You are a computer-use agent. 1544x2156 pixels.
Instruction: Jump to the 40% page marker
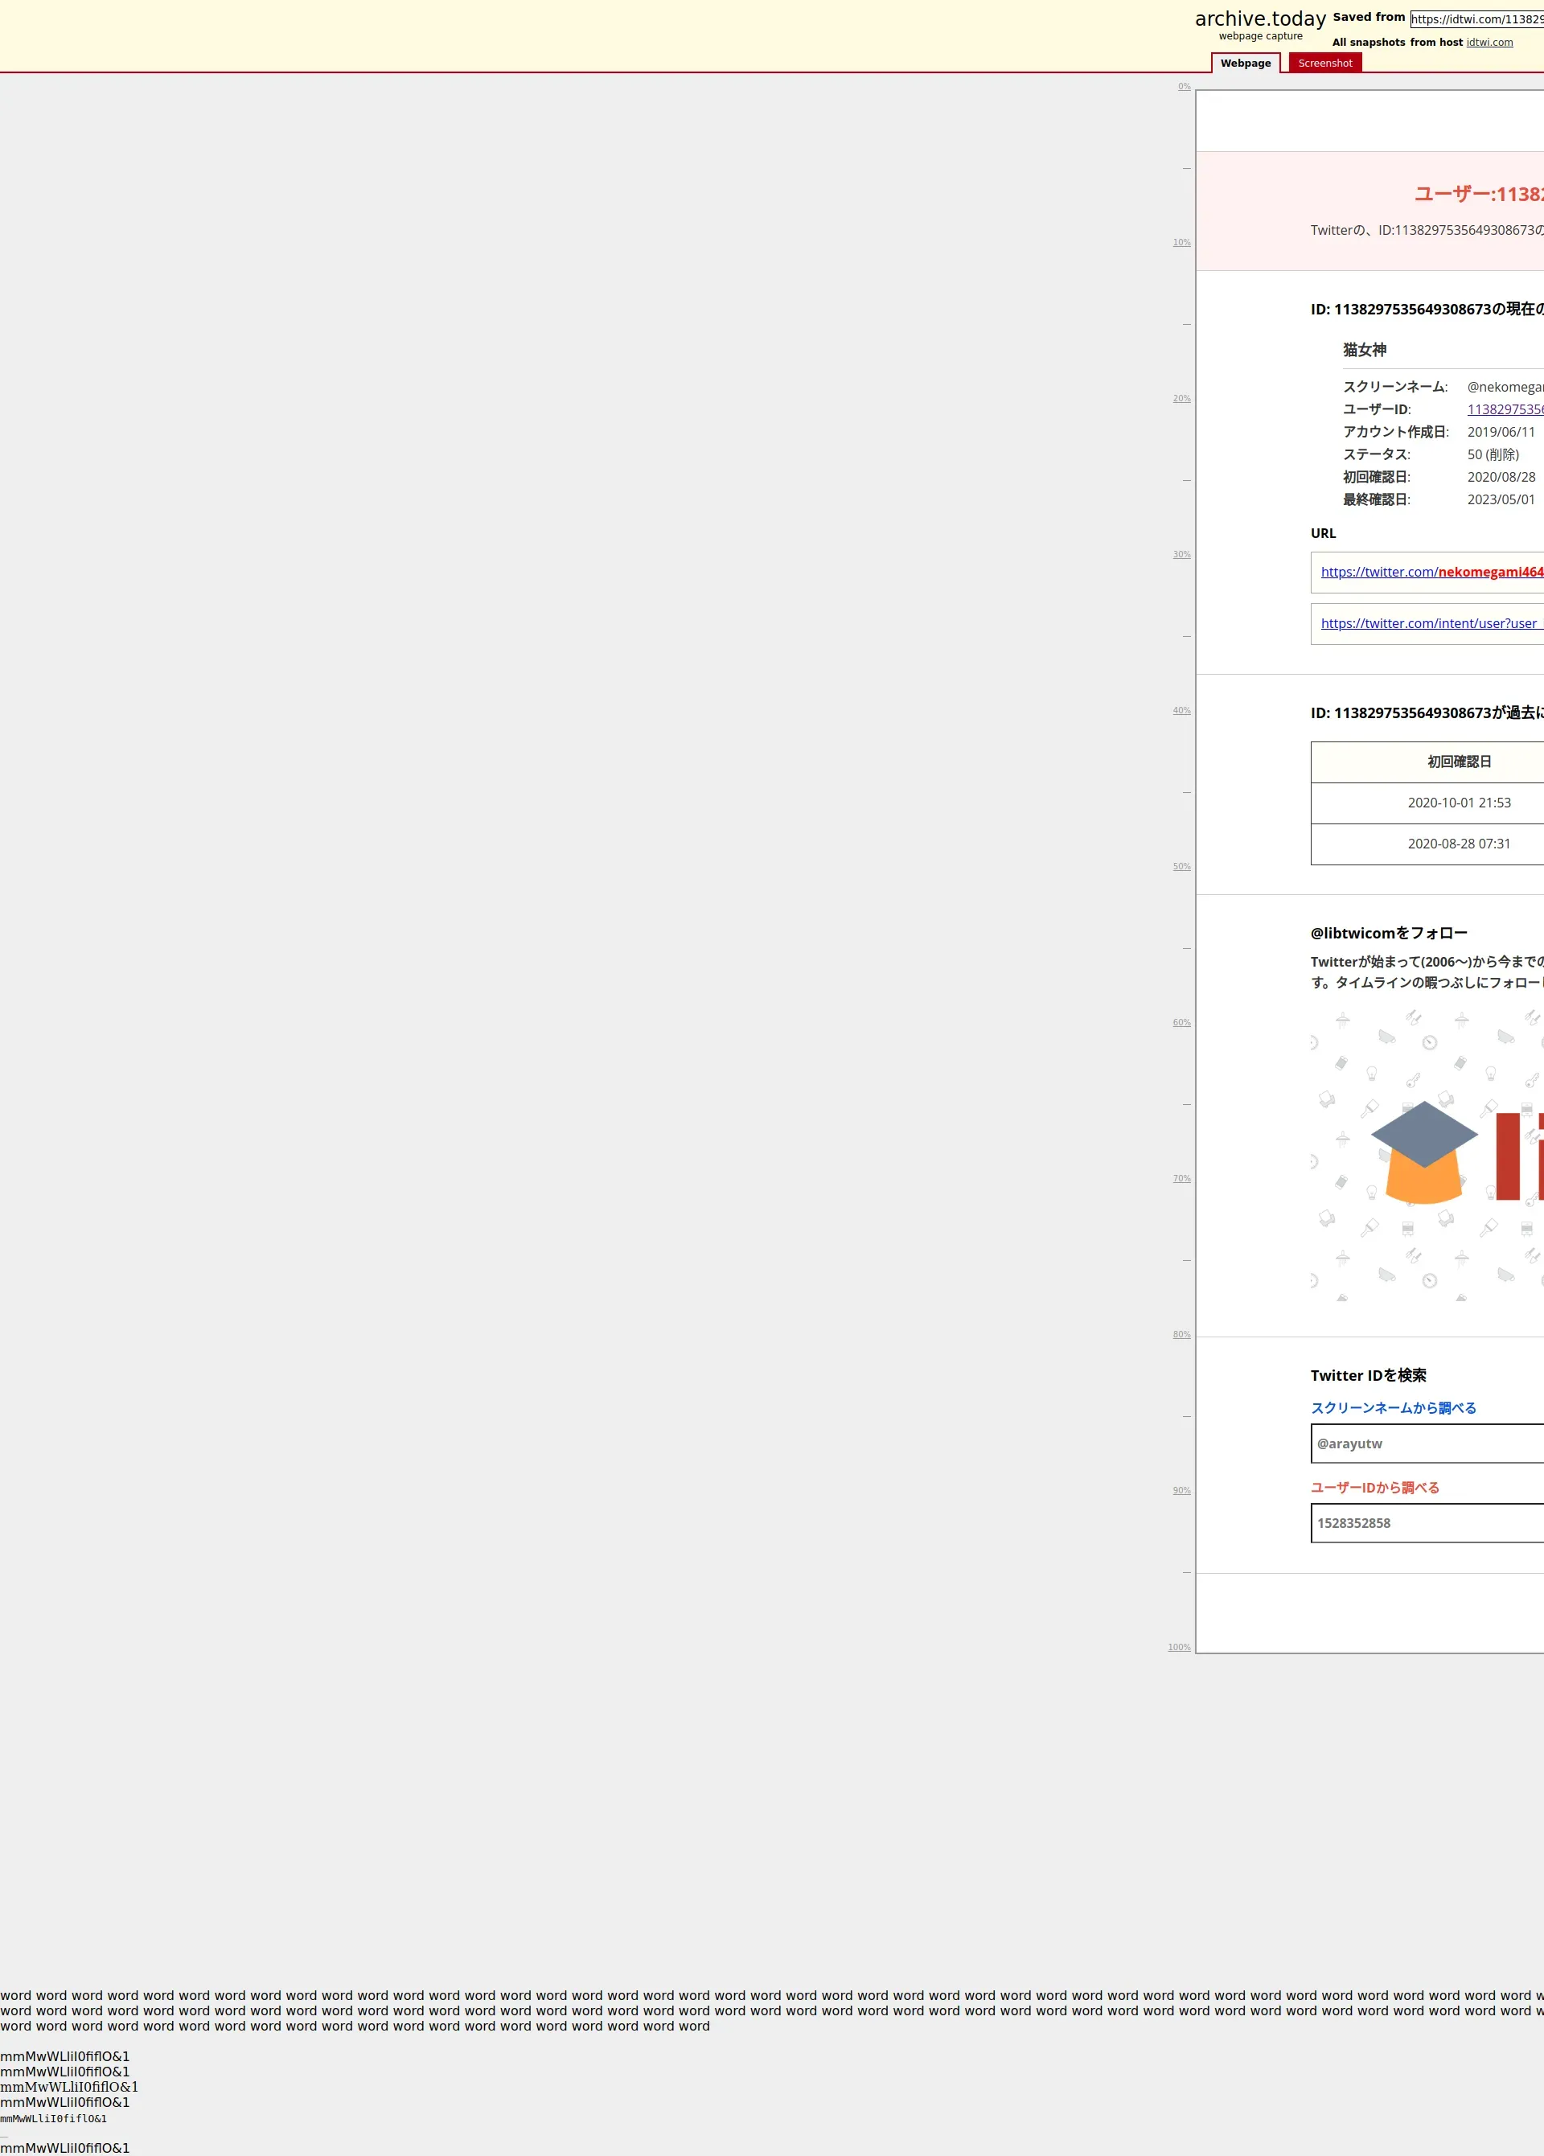[1181, 710]
